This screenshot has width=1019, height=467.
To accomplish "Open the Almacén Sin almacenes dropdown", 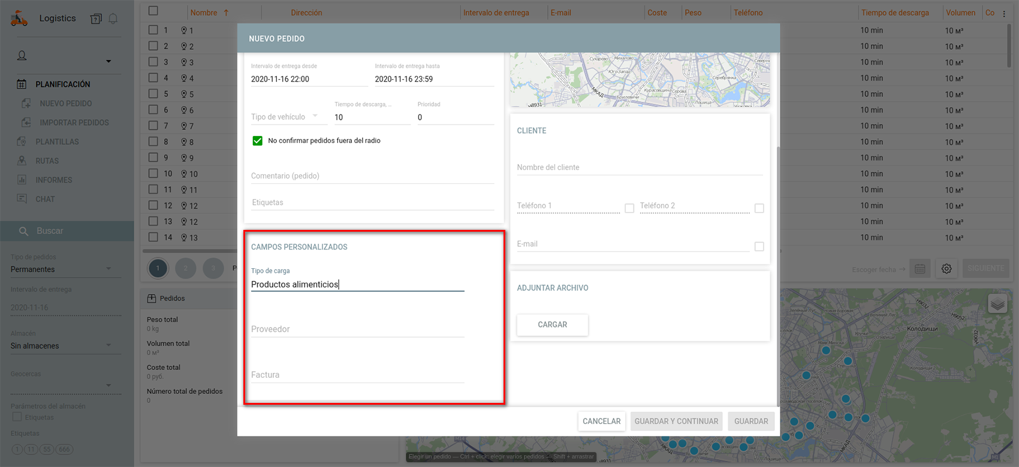I will tap(61, 345).
